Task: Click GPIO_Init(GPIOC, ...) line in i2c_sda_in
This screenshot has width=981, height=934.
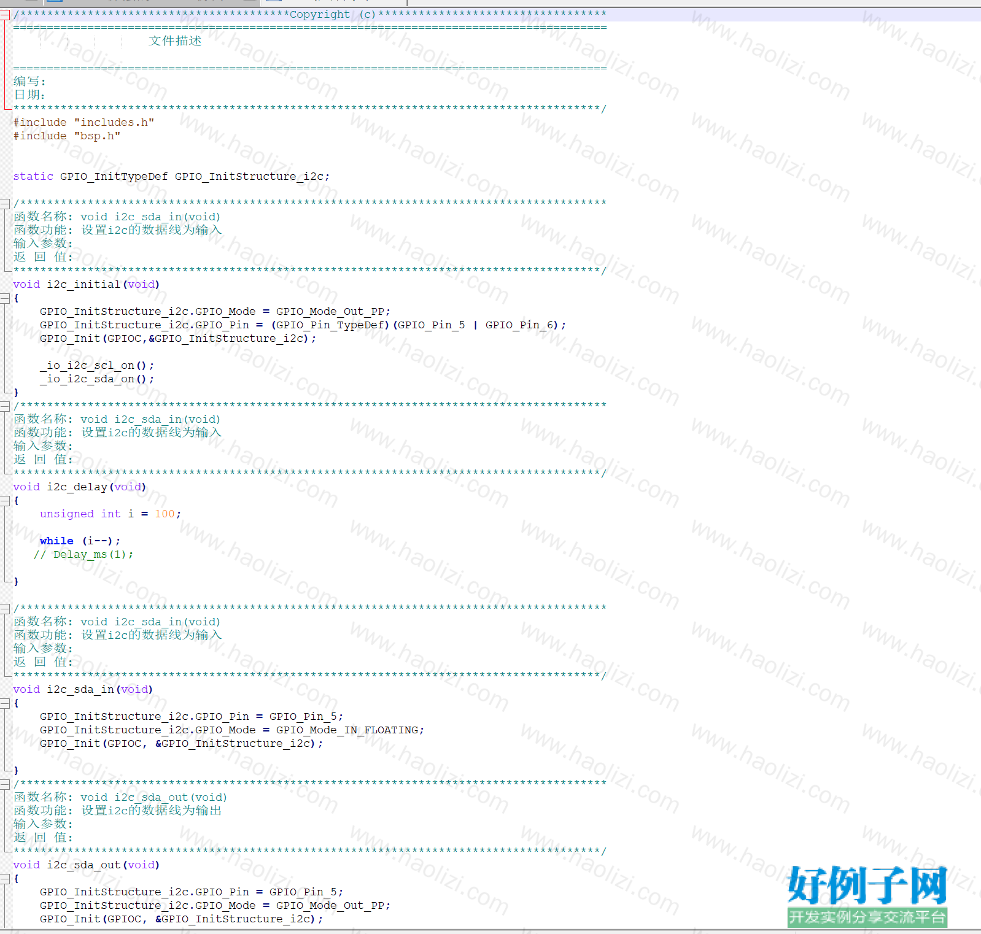Action: coord(181,743)
